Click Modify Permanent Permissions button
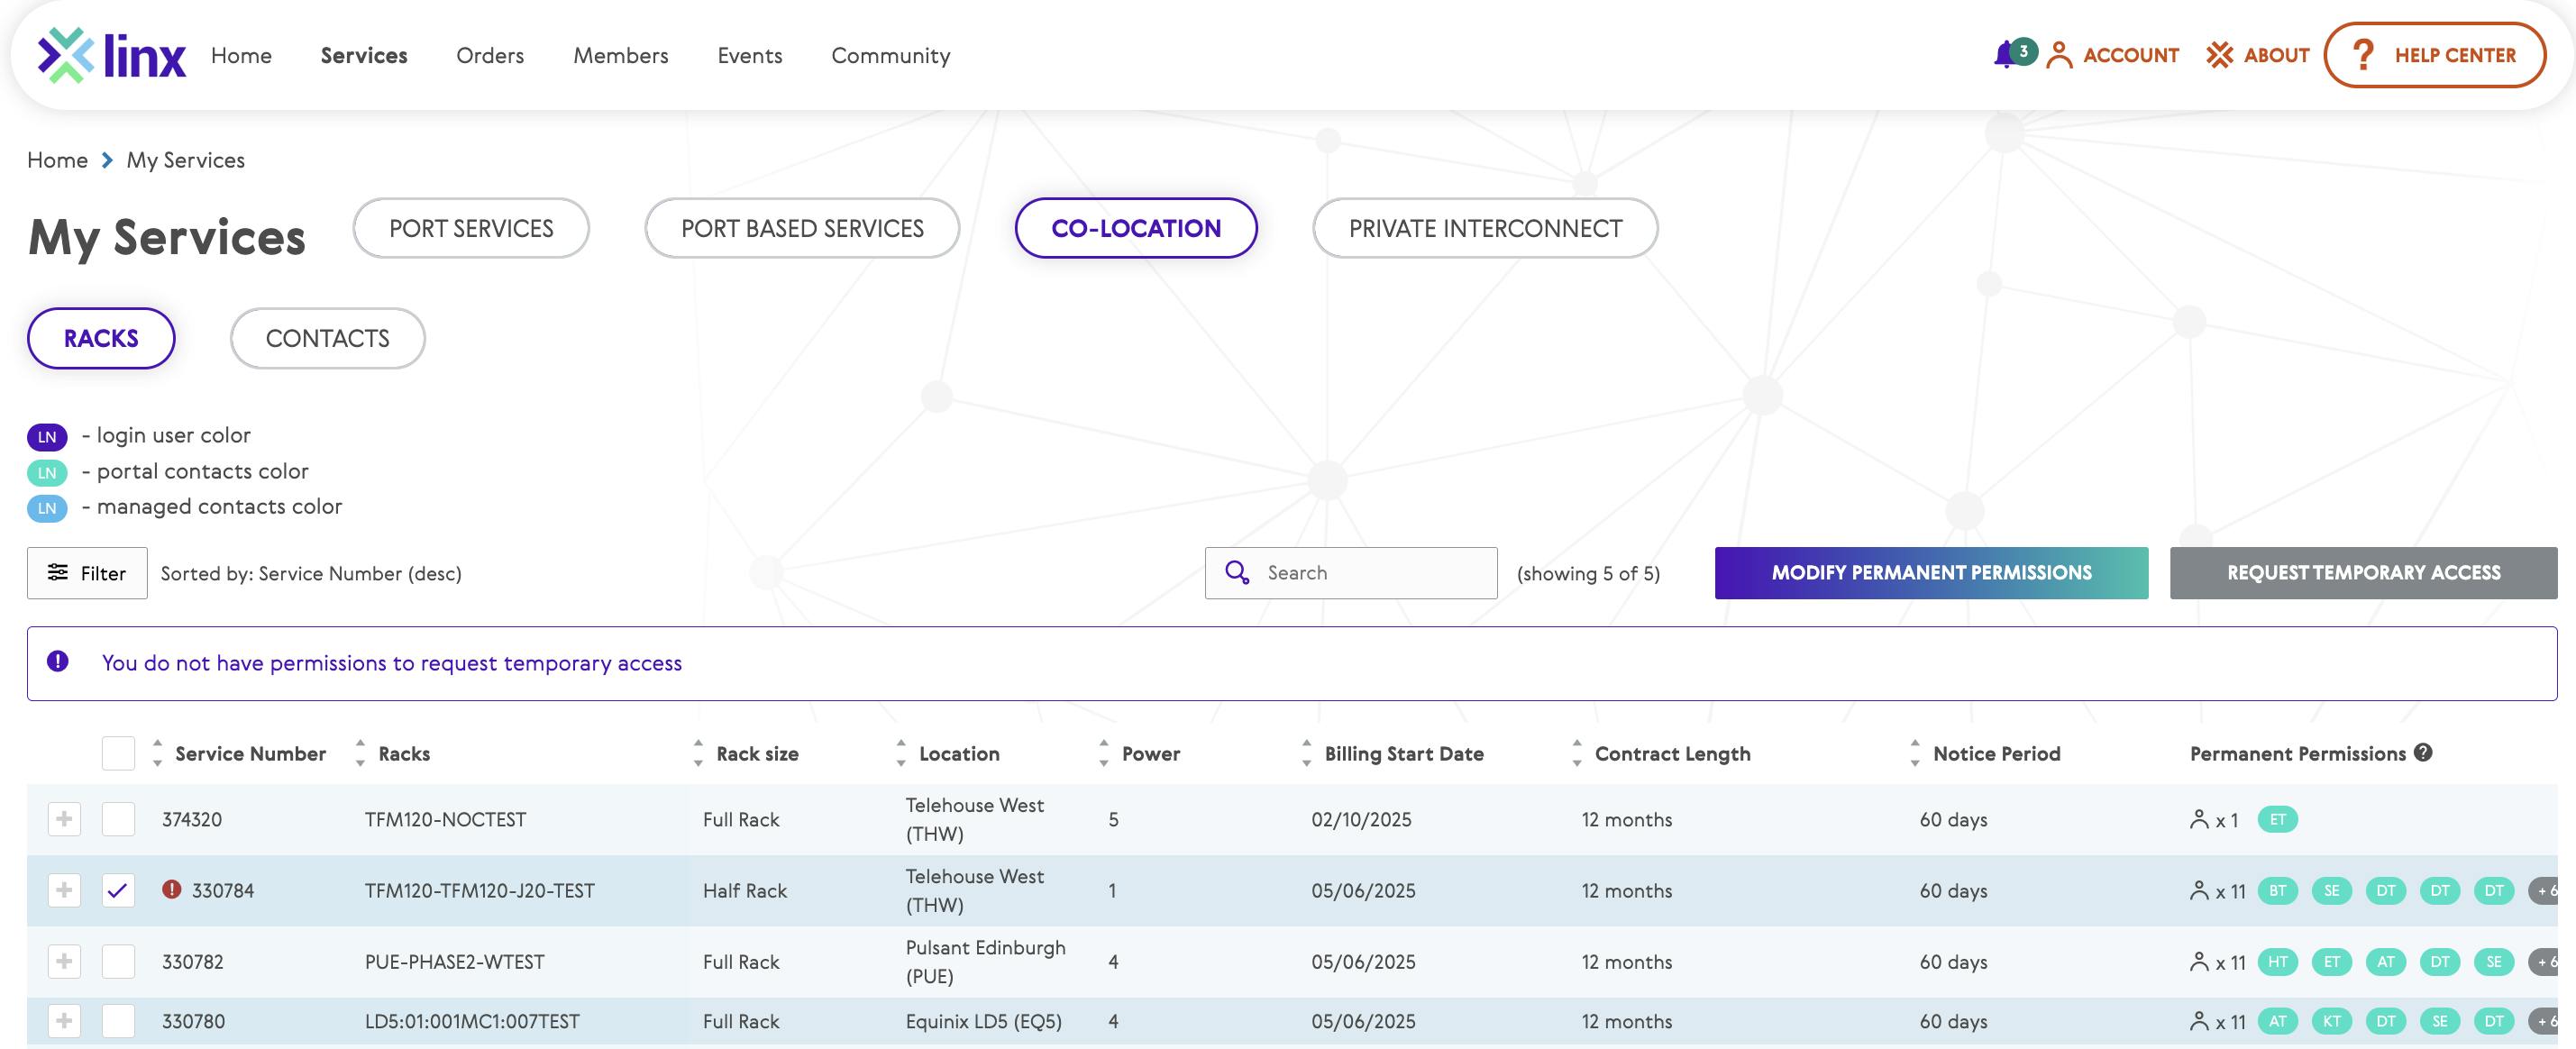Screen dimensions: 2576x1049 pos(1930,573)
